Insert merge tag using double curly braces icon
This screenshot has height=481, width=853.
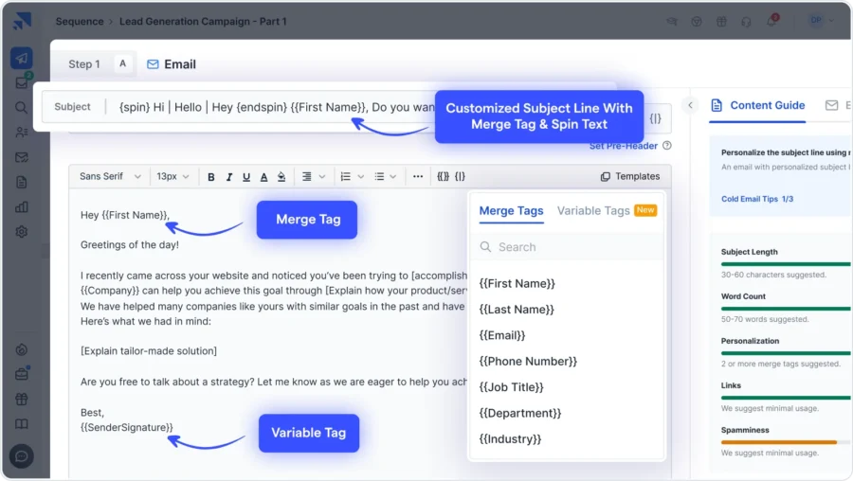443,177
